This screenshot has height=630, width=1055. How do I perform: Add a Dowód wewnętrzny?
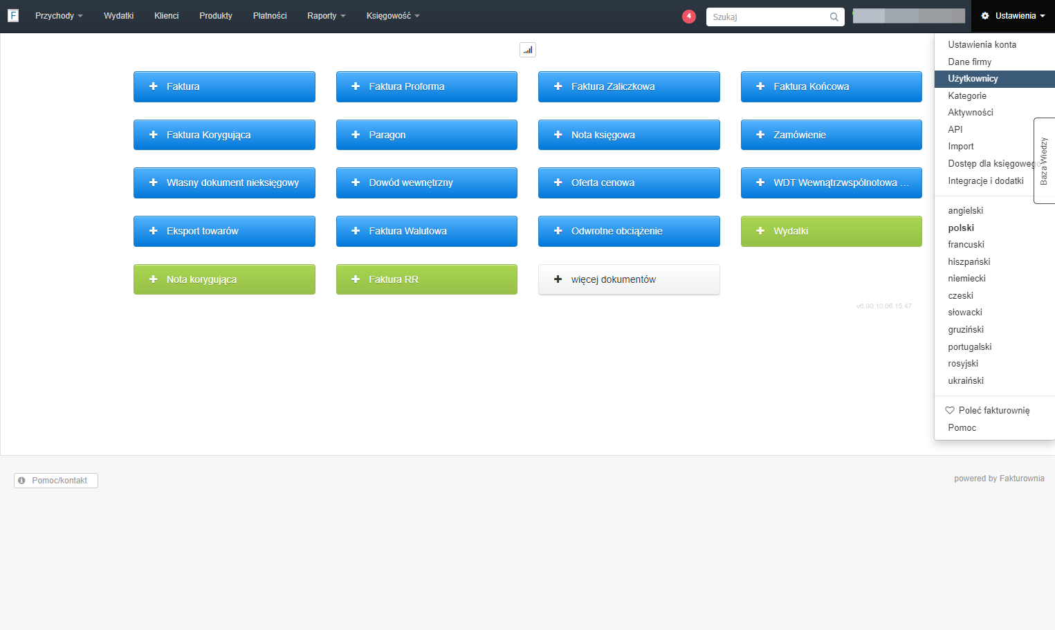[x=427, y=183]
